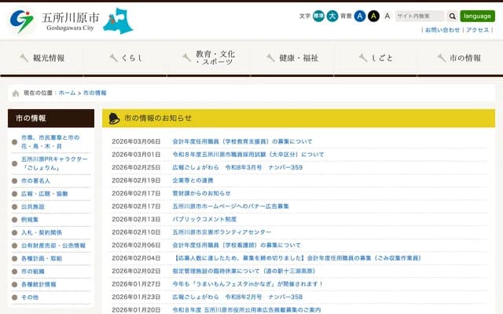Open the 令和8年度 職員採用試験(大卒区分) notice
The width and height of the screenshot is (503, 314).
click(248, 155)
